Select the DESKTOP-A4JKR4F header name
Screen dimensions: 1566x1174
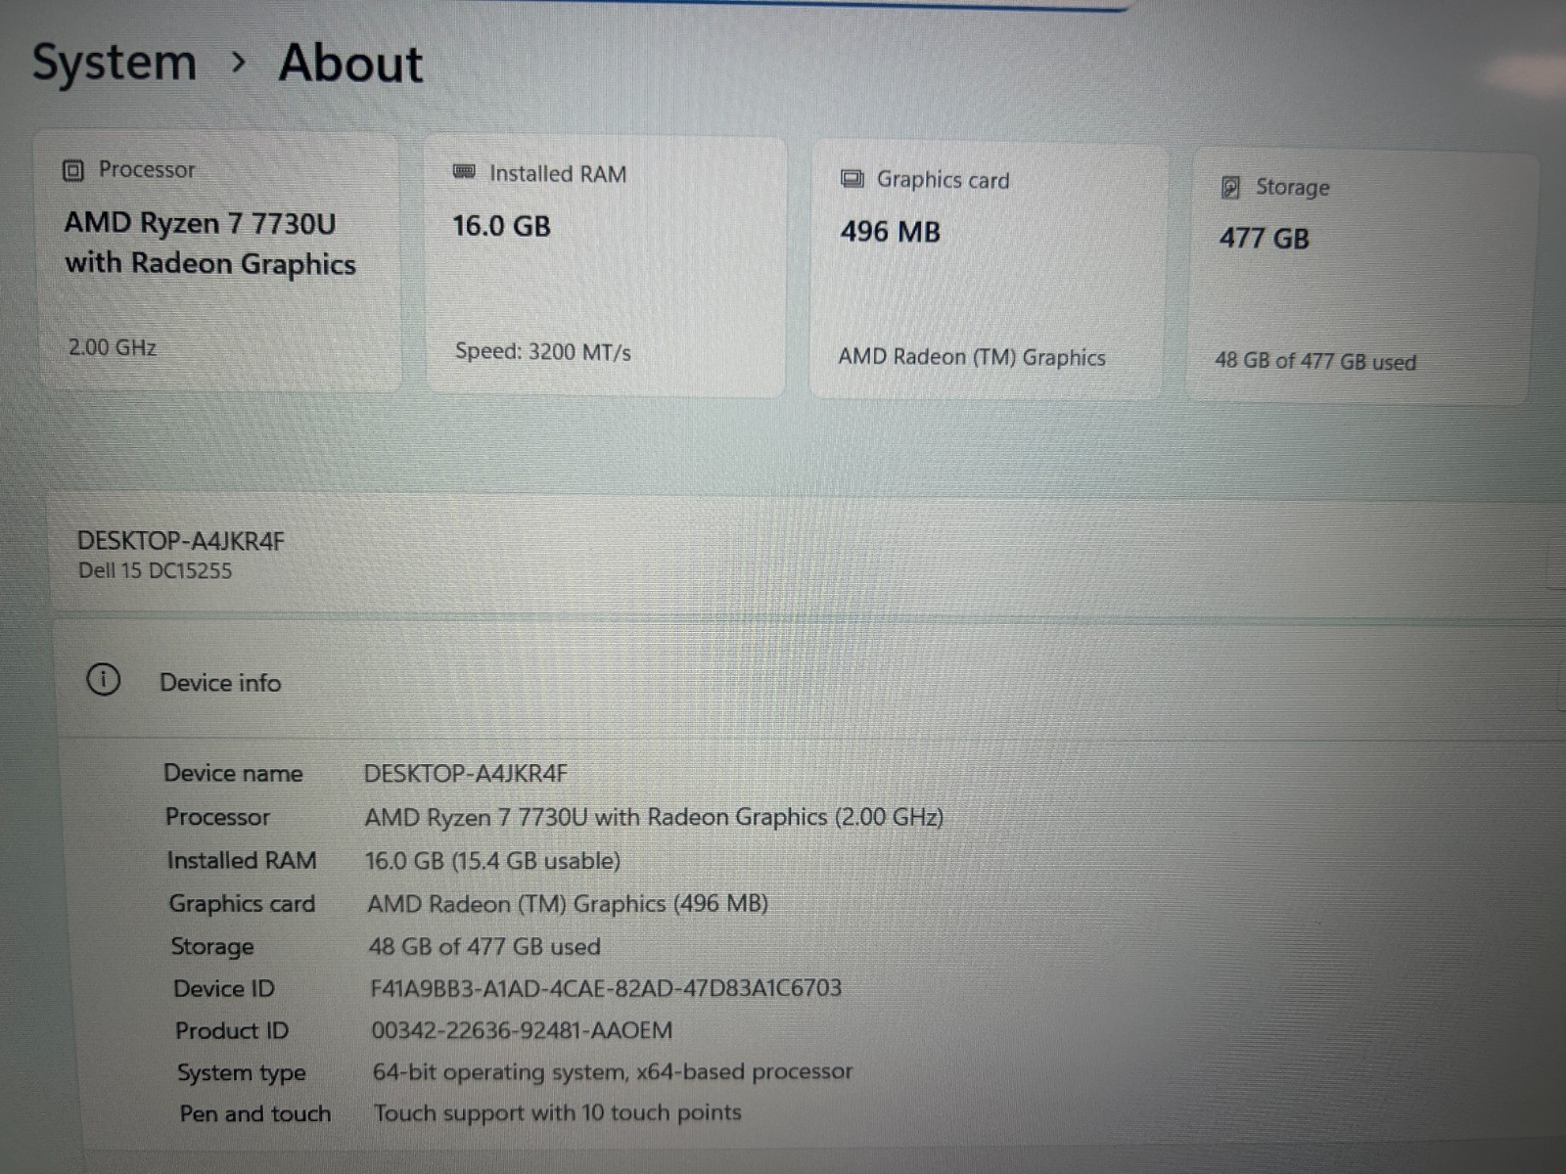click(181, 541)
